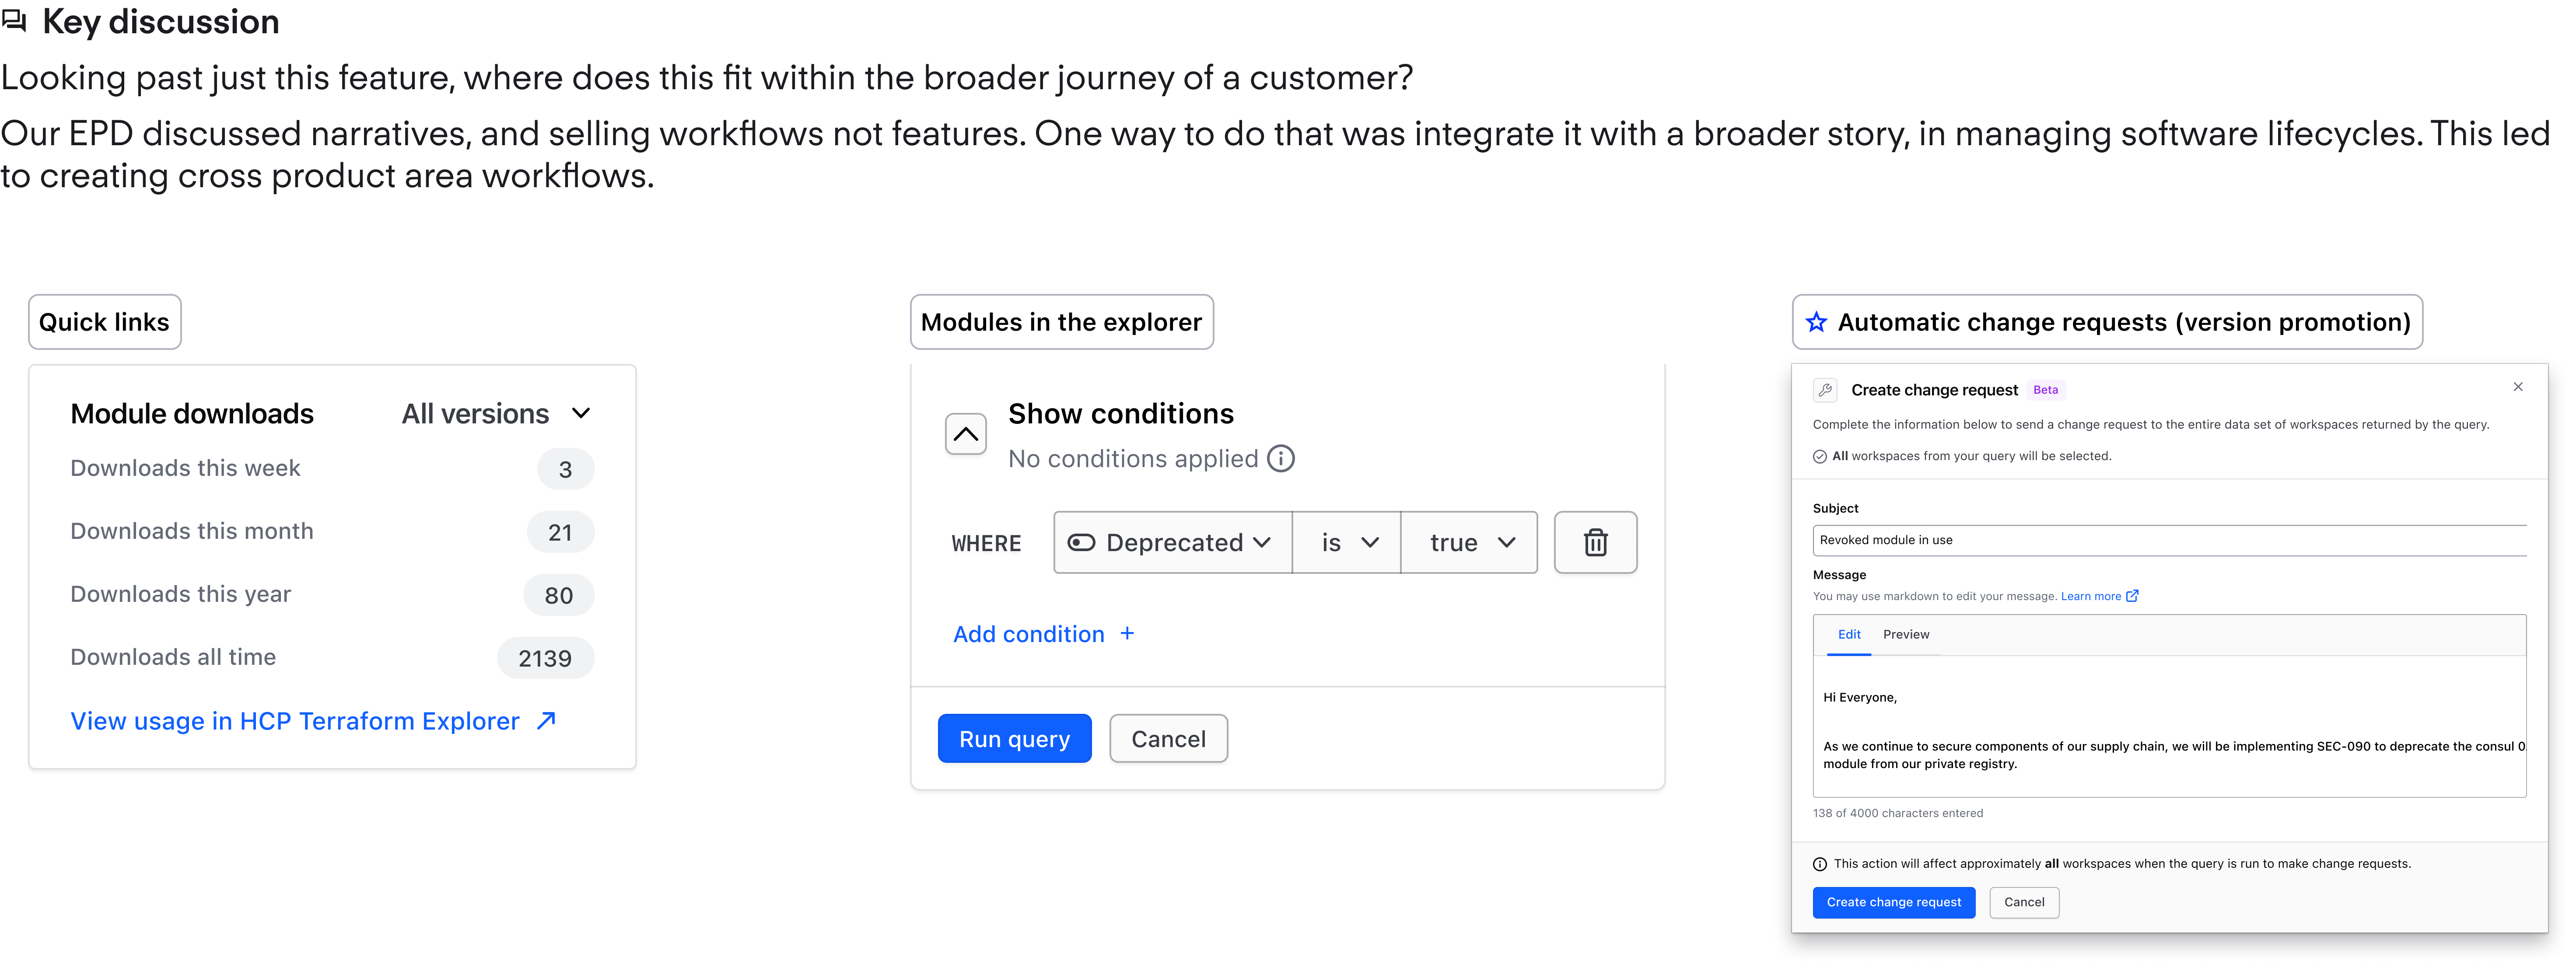The width and height of the screenshot is (2576, 964).
Task: Click the chat bubble icon beside Key discussion
Action: (x=15, y=21)
